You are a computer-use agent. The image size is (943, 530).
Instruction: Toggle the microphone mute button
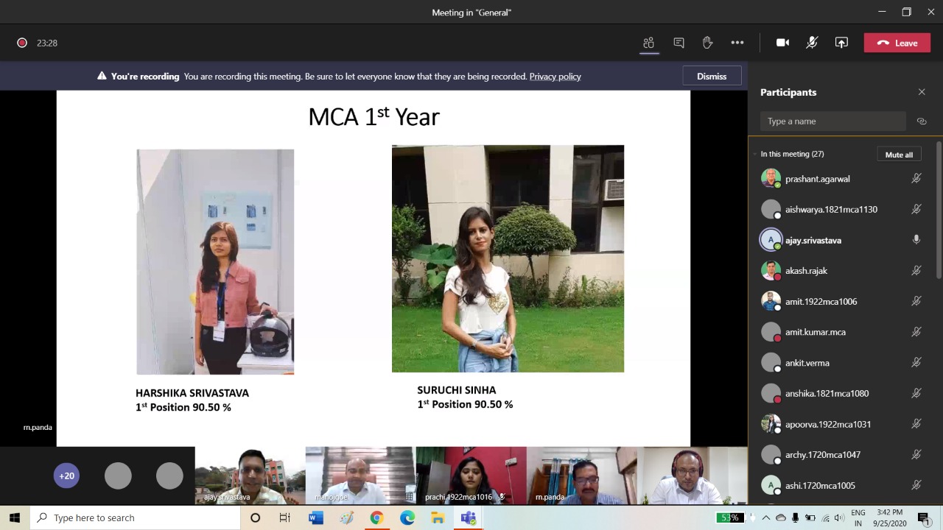pos(811,43)
